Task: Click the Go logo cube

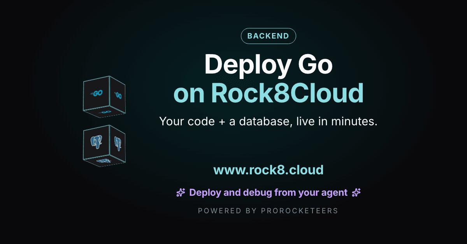Action: tap(104, 97)
